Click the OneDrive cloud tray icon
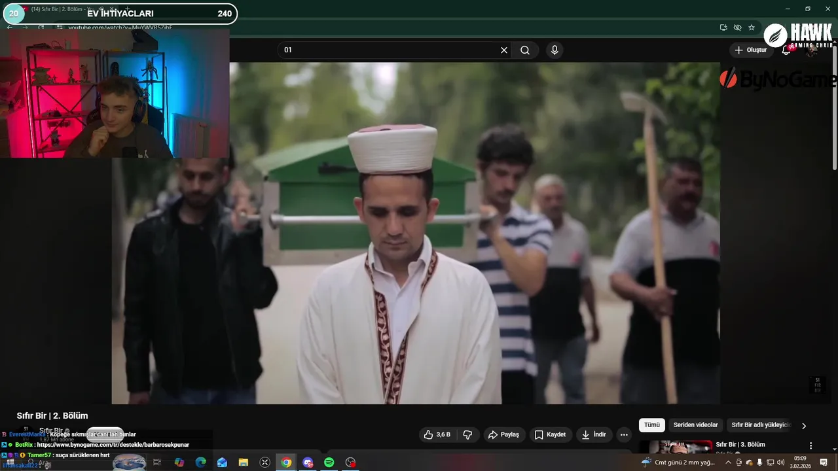 (749, 462)
